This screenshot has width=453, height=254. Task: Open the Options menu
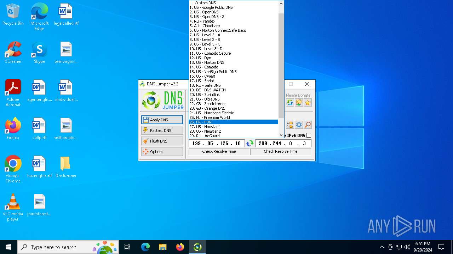pyautogui.click(x=162, y=152)
